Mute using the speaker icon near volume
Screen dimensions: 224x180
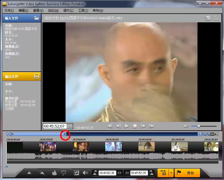[186, 126]
